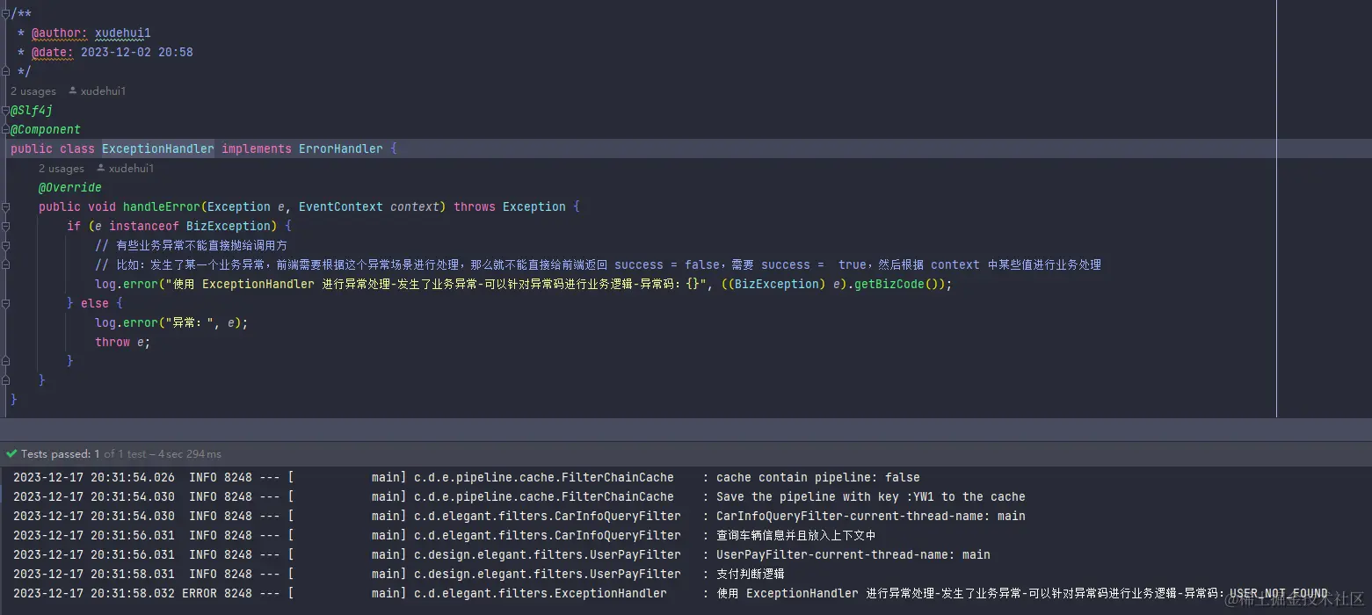Click the EventContext parameter type

[341, 207]
